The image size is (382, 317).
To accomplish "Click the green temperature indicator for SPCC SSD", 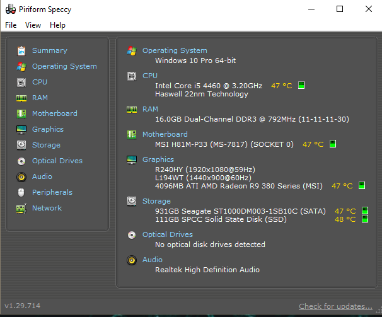I will click(365, 219).
